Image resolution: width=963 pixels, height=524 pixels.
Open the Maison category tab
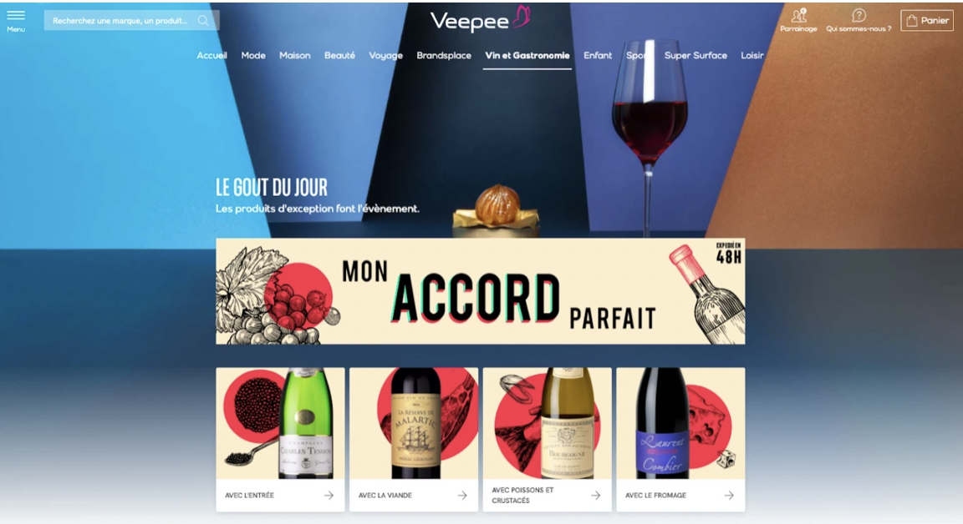(x=295, y=55)
